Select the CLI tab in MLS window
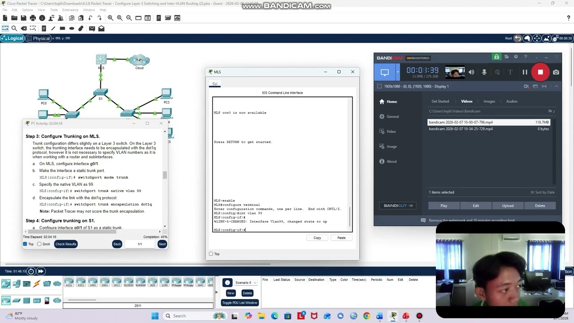 [215, 84]
